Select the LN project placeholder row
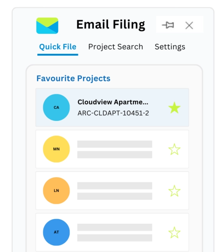The image size is (215, 252). (x=112, y=191)
